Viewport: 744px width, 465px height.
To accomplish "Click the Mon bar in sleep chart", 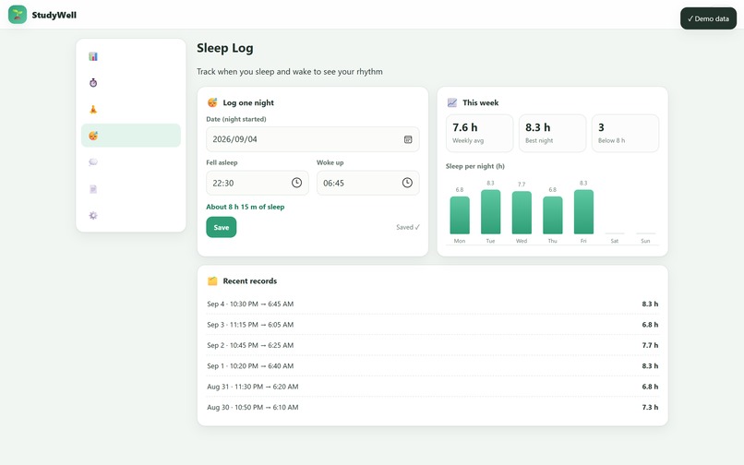I will click(460, 215).
